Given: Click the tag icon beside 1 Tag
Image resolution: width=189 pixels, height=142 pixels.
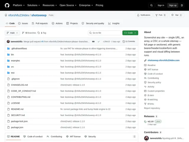Looking at the screenshot, I should [39, 33].
